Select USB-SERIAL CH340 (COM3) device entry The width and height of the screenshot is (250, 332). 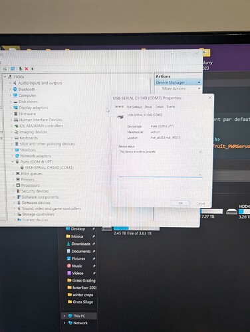pos(49,167)
